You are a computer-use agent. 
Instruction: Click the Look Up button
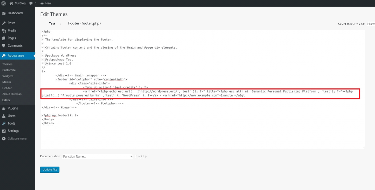pos(142,156)
